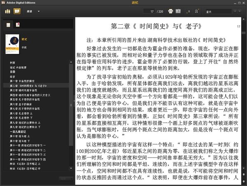Go to 一至九章后记 entry
This screenshot has height=186, width=247.
pyautogui.click(x=18, y=132)
